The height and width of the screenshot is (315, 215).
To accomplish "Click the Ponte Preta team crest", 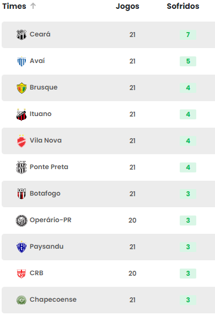I will 21,167.
